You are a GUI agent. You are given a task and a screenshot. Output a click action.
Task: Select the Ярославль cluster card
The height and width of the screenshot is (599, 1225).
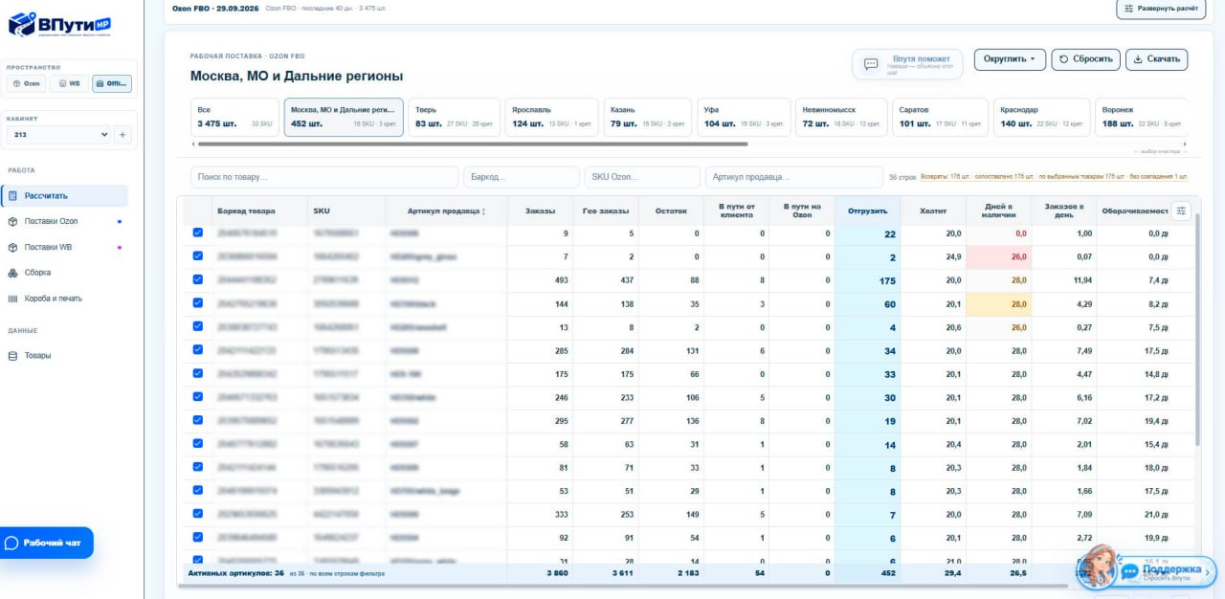(x=549, y=118)
